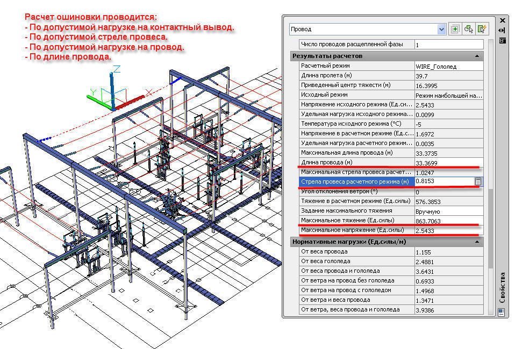Close the Properties palette with X
This screenshot has width=515, height=349.
pos(503,20)
